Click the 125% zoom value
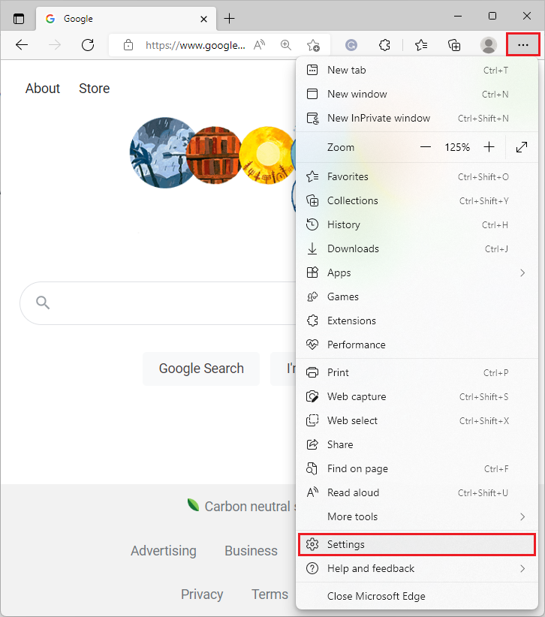Image resolution: width=545 pixels, height=617 pixels. (x=457, y=147)
